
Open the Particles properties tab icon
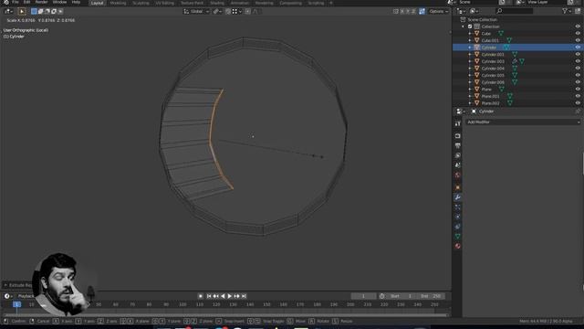(458, 207)
